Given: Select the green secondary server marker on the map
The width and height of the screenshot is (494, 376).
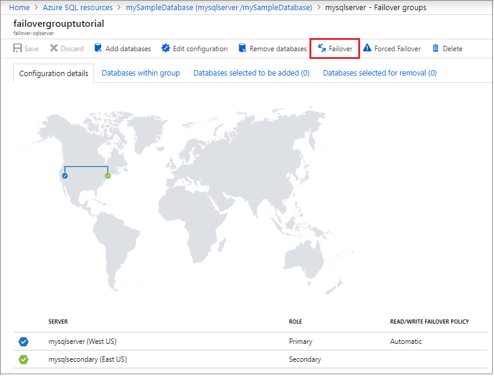Looking at the screenshot, I should [108, 176].
